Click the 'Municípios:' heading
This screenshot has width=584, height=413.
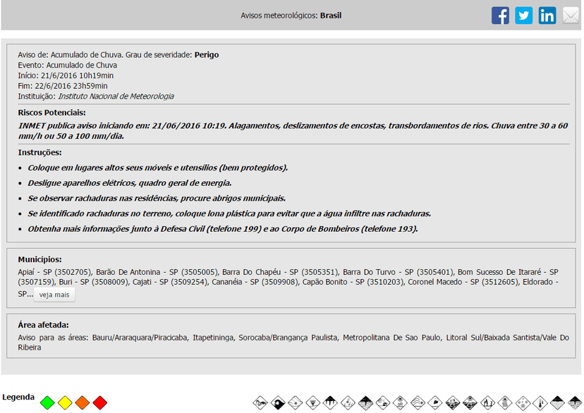[40, 259]
